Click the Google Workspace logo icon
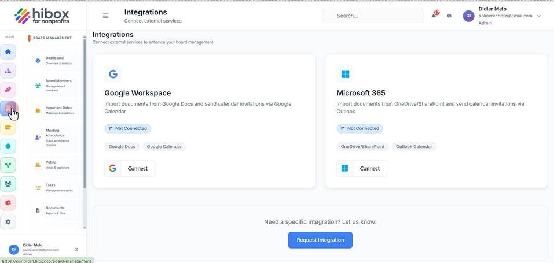This screenshot has height=263, width=554. point(113,74)
